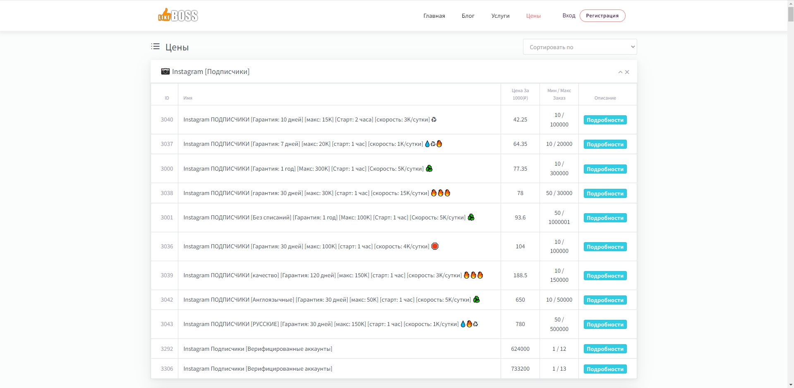Click Подробности for service ID 3040
The height and width of the screenshot is (388, 794).
[x=605, y=120]
